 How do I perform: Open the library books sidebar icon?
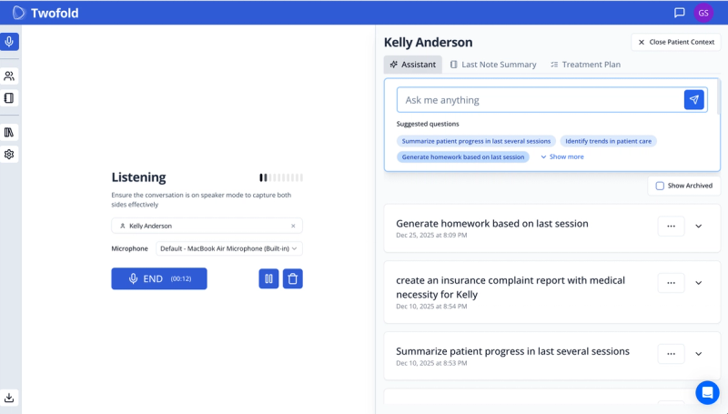click(9, 133)
